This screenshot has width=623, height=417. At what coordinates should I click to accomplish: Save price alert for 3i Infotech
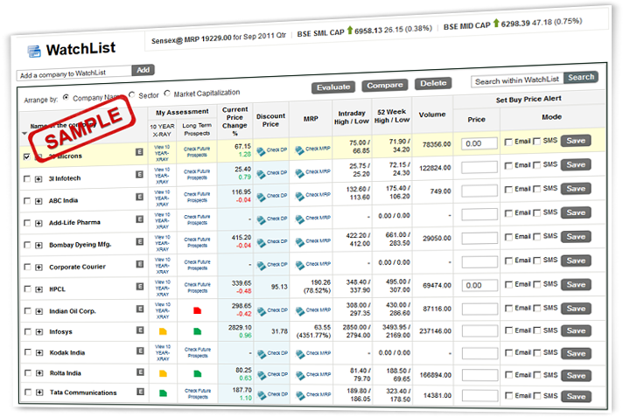(576, 165)
